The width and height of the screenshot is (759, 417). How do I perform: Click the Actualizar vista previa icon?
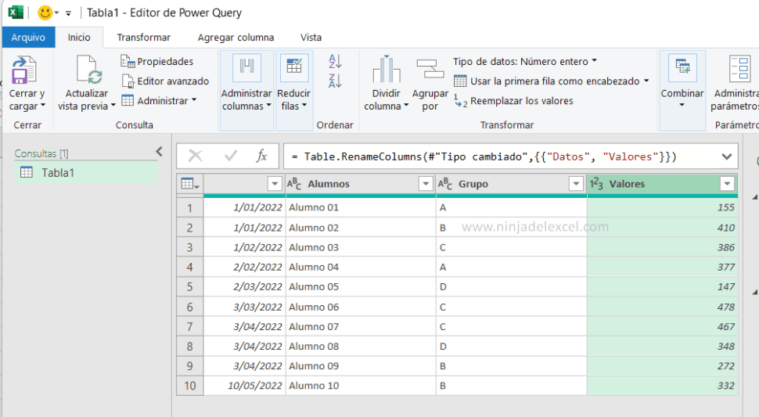[x=89, y=69]
